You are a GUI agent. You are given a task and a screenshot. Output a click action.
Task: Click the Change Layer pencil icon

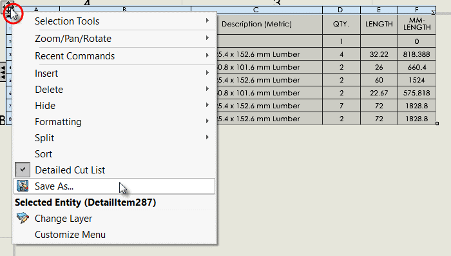[x=23, y=218]
